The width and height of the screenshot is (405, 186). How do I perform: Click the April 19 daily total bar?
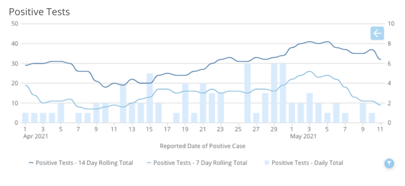(185, 104)
